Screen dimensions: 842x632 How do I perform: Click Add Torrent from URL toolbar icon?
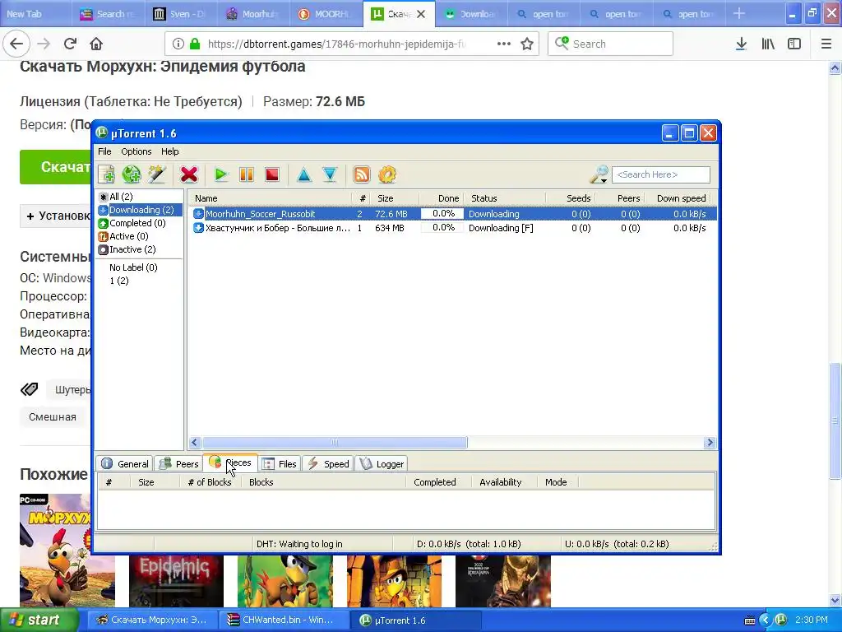point(131,174)
